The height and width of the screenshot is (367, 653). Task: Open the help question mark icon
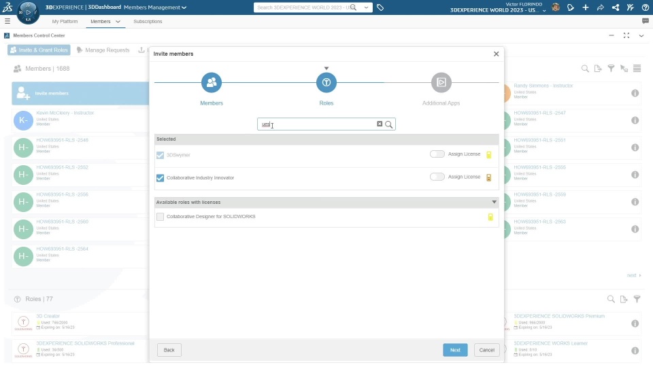pos(645,7)
